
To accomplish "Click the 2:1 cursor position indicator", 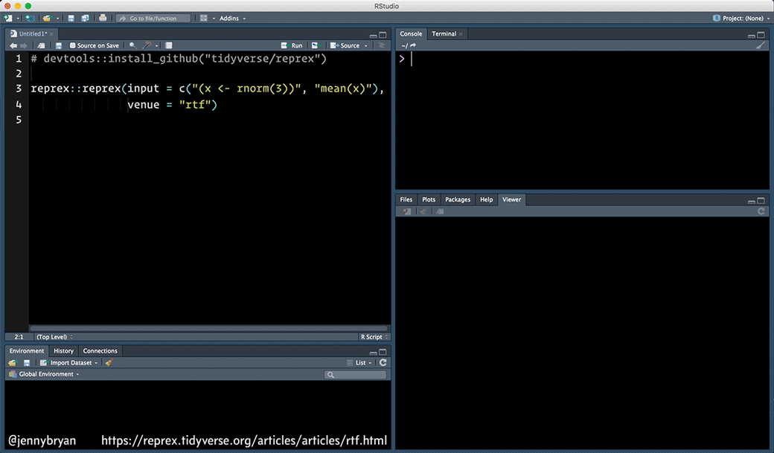I will [x=19, y=337].
